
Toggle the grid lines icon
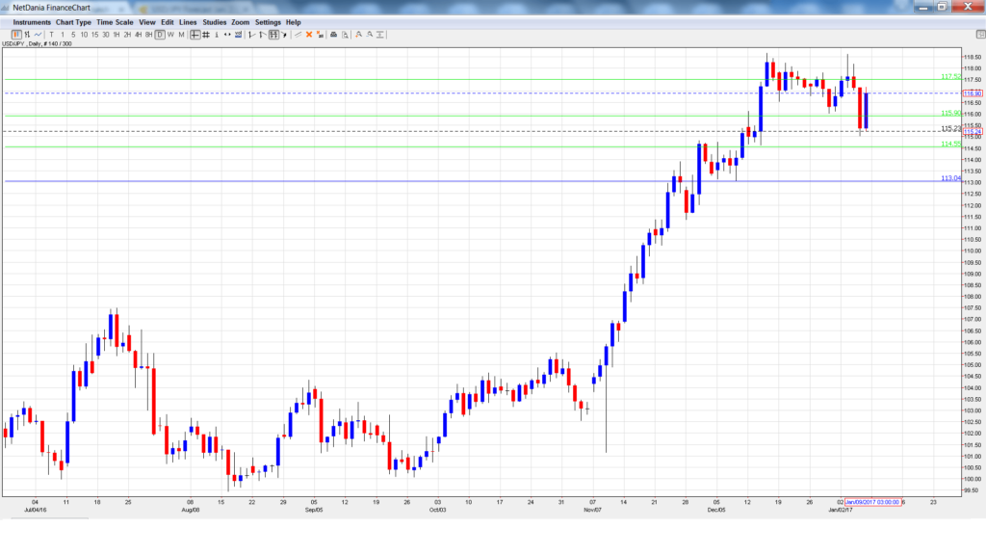pyautogui.click(x=205, y=35)
